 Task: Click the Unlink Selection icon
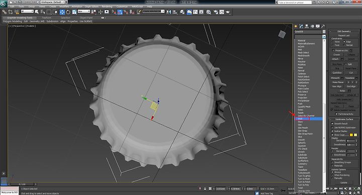pyautogui.click(x=11, y=12)
